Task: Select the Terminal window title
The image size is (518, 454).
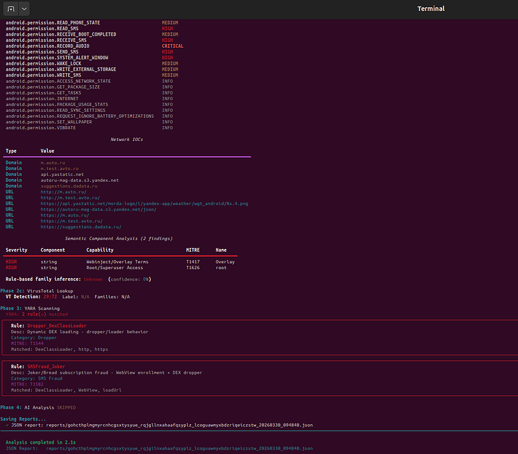Action: point(431,9)
